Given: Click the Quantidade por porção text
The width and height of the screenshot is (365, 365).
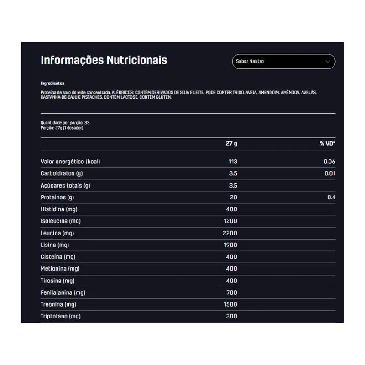Looking at the screenshot, I should [x=65, y=123].
